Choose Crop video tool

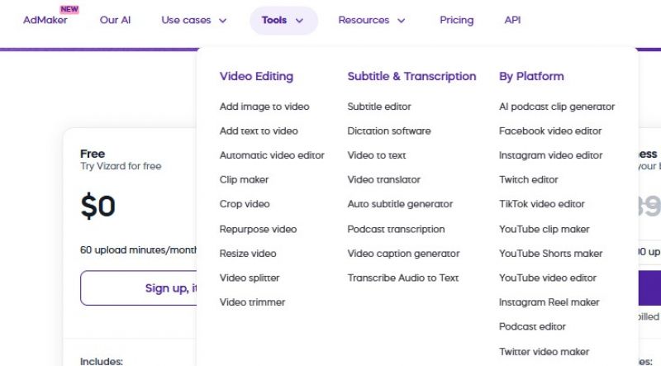[x=245, y=204]
